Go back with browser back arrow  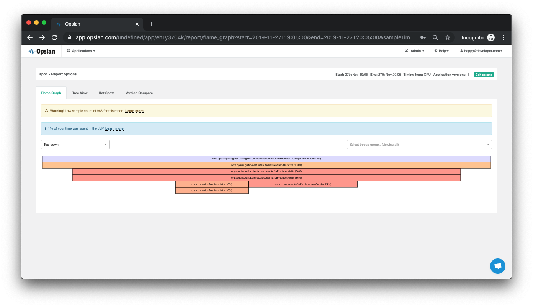30,37
